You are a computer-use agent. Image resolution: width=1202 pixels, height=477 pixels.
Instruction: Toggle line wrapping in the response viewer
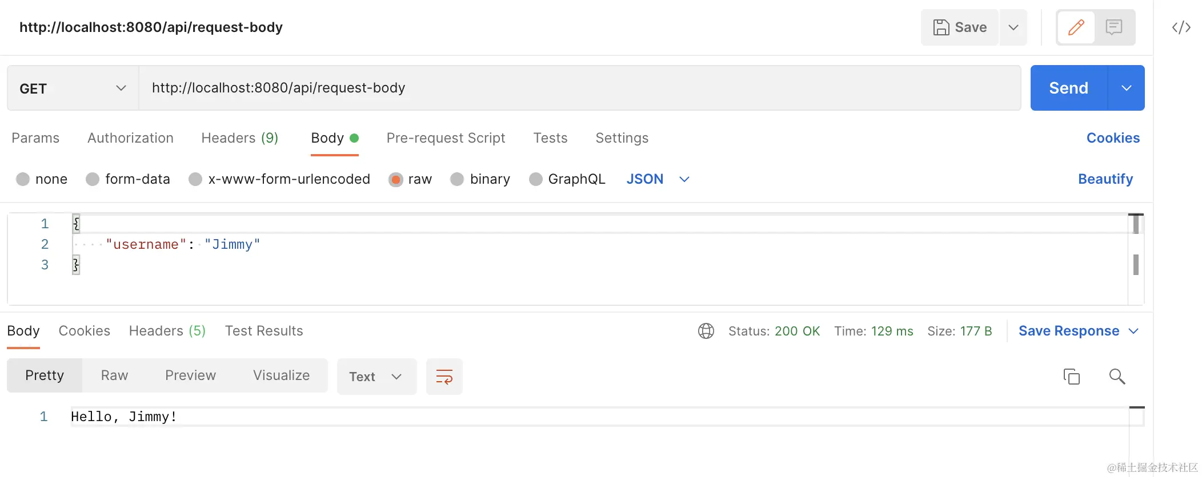[444, 377]
